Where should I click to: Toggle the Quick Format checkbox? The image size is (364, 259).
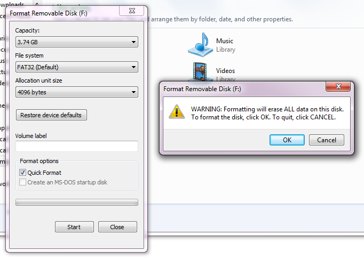pos(23,173)
